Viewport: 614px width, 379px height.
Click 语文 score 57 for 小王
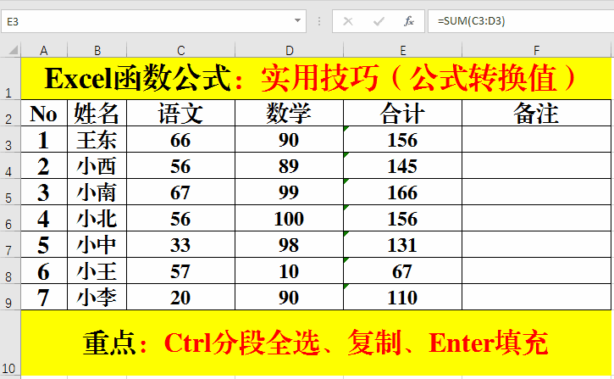click(180, 270)
